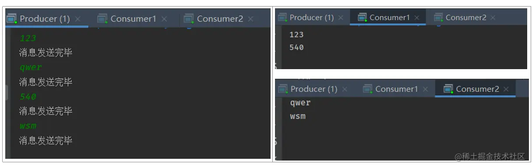The image size is (532, 168).
Task: Switch to Consumer1 tab in bottom-right panel
Action: pyautogui.click(x=397, y=89)
